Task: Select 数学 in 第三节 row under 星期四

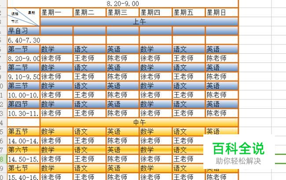Action: 156,86
